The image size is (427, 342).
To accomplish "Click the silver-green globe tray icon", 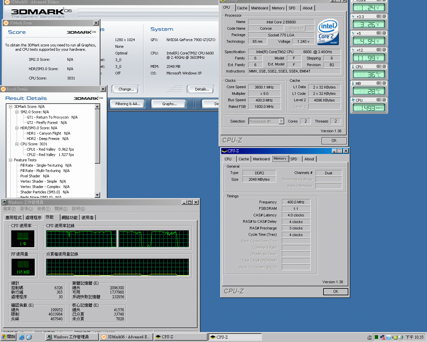I will tap(401, 337).
